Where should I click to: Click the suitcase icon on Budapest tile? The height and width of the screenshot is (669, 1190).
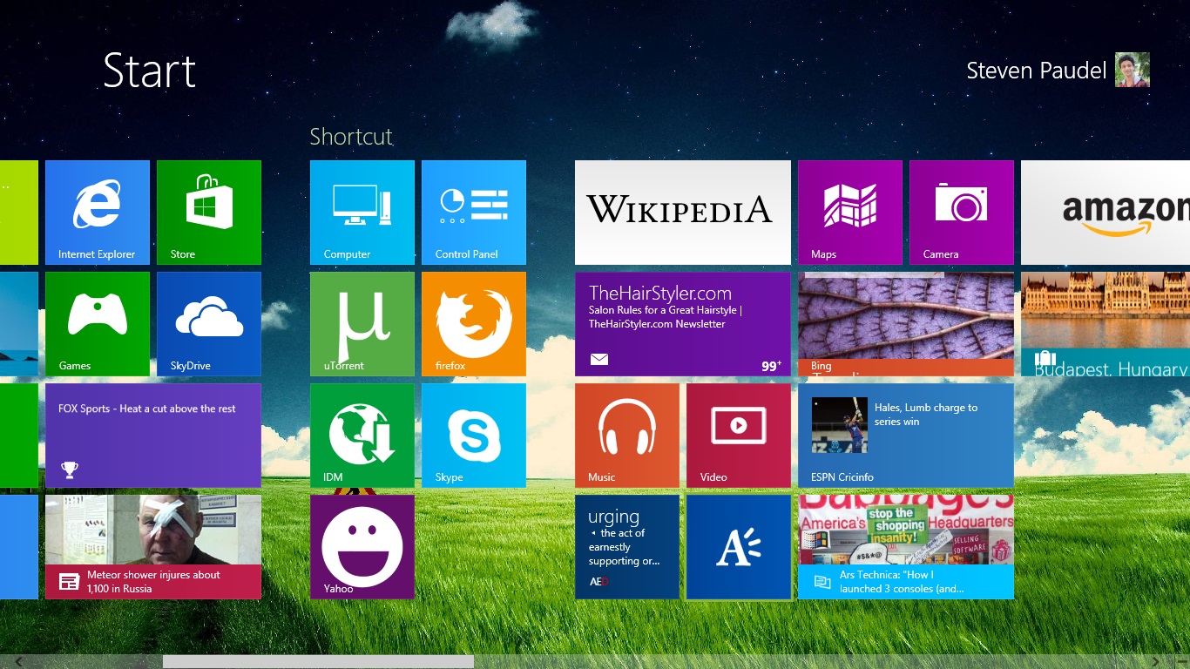click(1045, 359)
